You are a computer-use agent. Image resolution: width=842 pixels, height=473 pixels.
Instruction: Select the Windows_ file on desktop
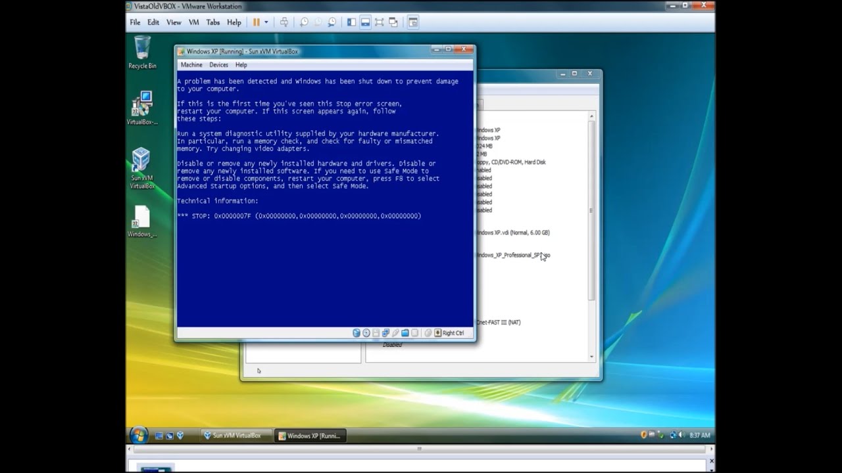[142, 222]
